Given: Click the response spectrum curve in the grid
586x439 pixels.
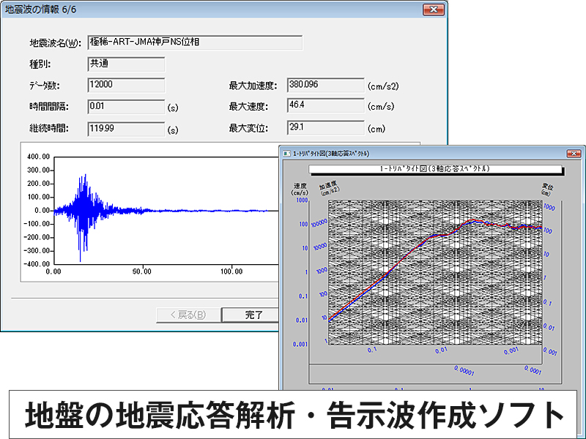Looking at the screenshot, I should (410, 249).
